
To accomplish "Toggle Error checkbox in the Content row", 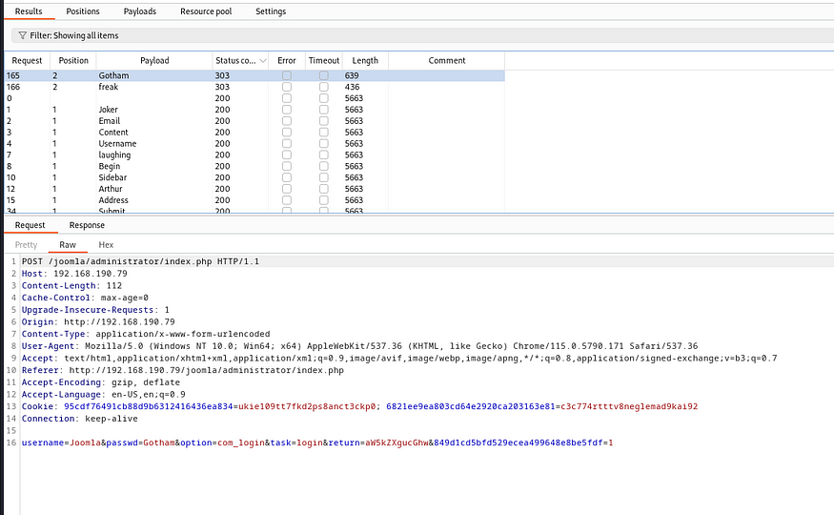I will pyautogui.click(x=287, y=132).
